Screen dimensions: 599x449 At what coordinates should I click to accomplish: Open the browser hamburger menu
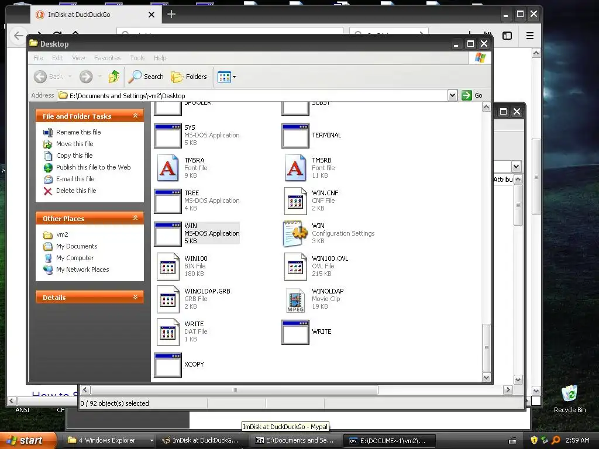(530, 36)
